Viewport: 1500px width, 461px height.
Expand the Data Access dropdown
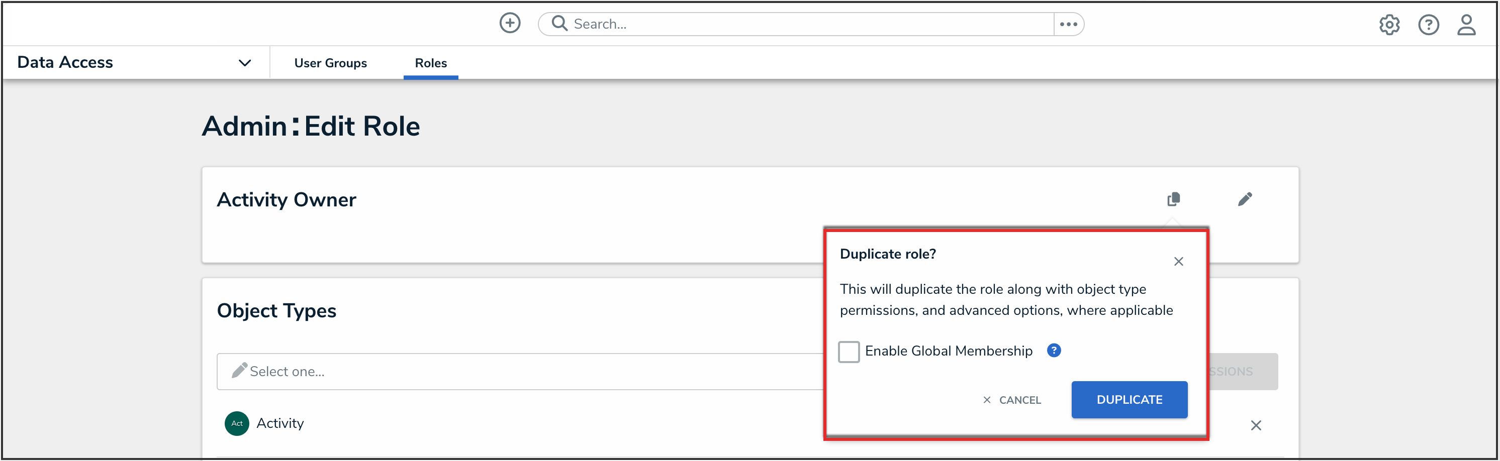(245, 63)
